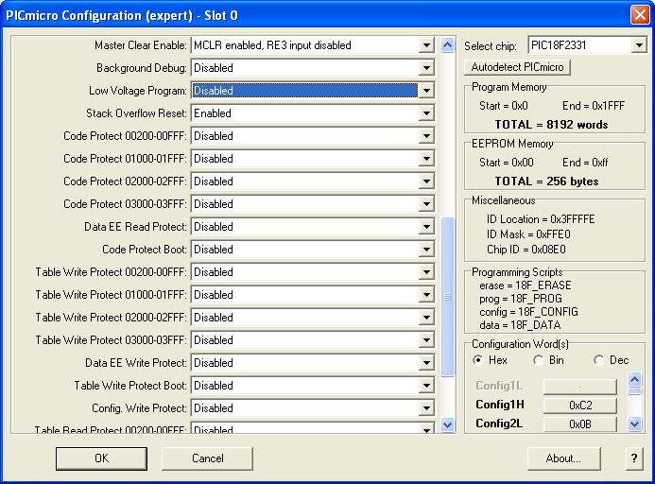
Task: Click the Configuration Words scroll down arrow
Action: pyautogui.click(x=634, y=424)
